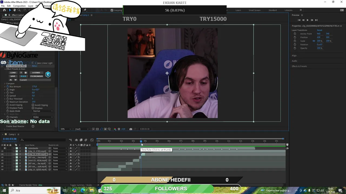This screenshot has height=194, width=346.
Task: Expand layer 7 AT-cm rpA.mp4 properties
Action: [14, 167]
